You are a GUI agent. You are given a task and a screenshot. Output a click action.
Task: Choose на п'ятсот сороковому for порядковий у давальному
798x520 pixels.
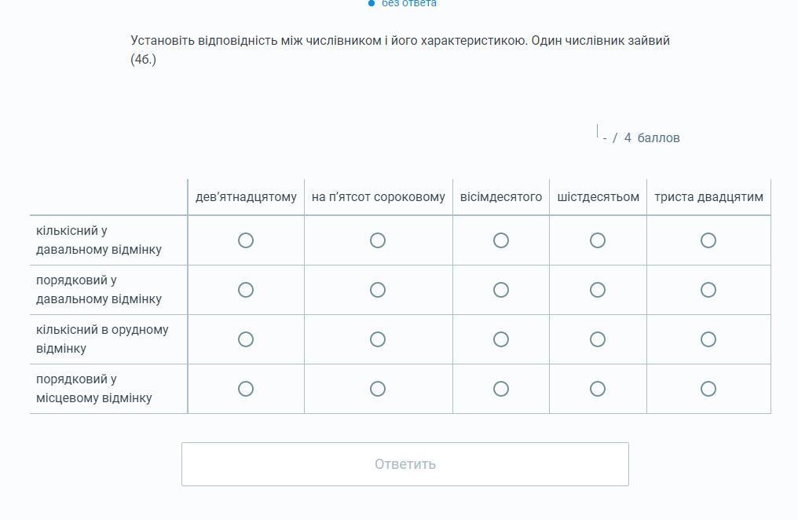(x=378, y=290)
